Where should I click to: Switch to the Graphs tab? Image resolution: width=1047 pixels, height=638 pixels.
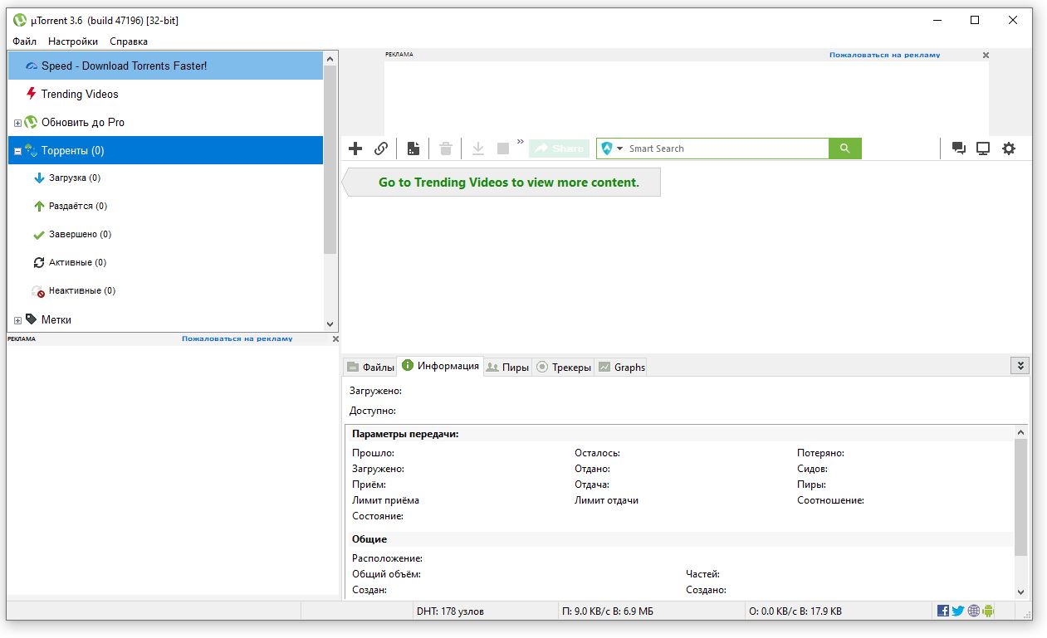point(621,367)
